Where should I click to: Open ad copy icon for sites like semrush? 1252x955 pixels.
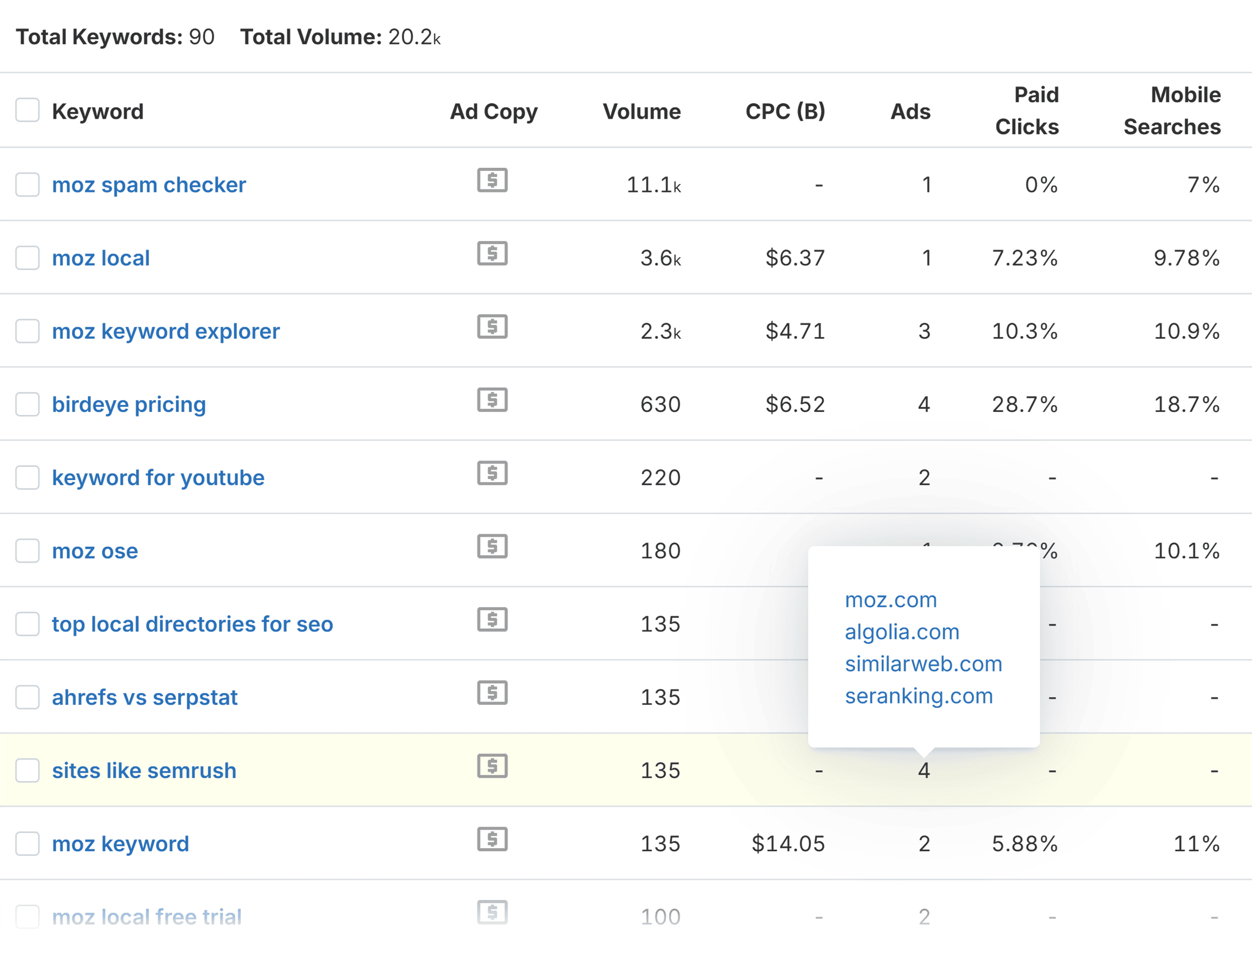pyautogui.click(x=492, y=766)
